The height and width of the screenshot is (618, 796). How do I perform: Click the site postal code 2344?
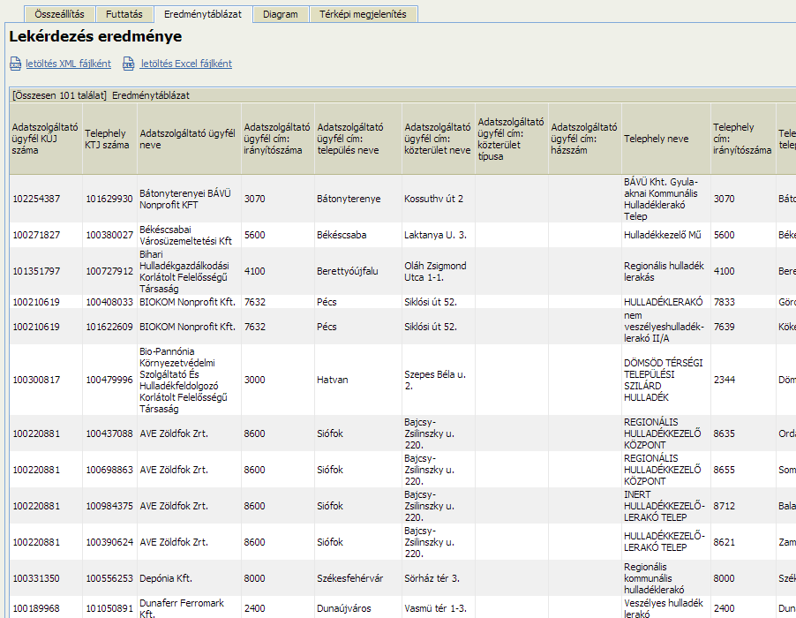tap(725, 380)
